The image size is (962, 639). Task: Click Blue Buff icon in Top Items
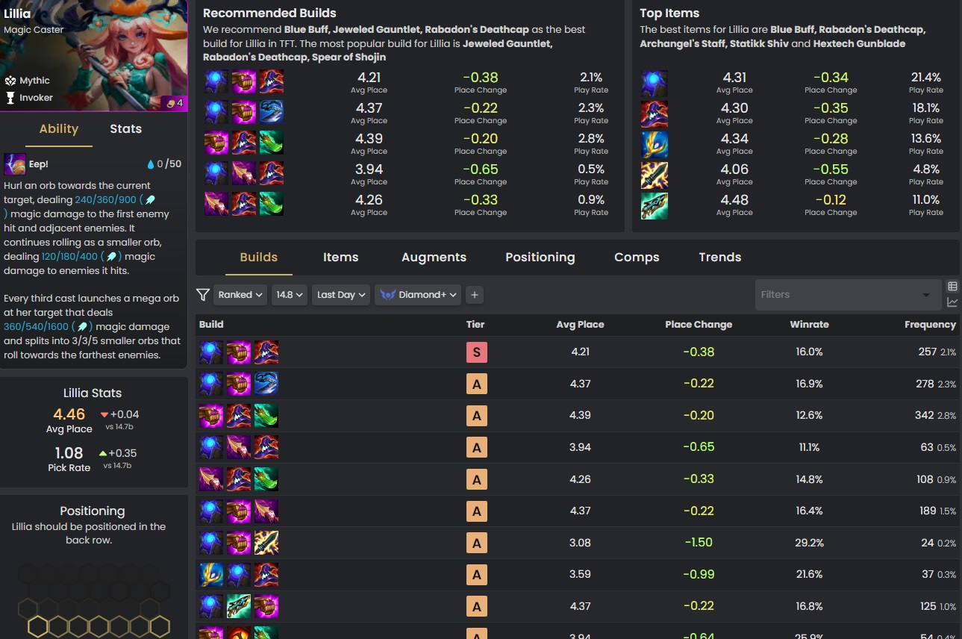[x=655, y=84]
